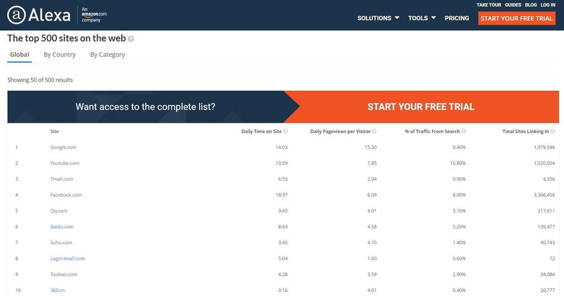
Task: Click help icon next to Daily Time on Site
Action: click(x=285, y=131)
